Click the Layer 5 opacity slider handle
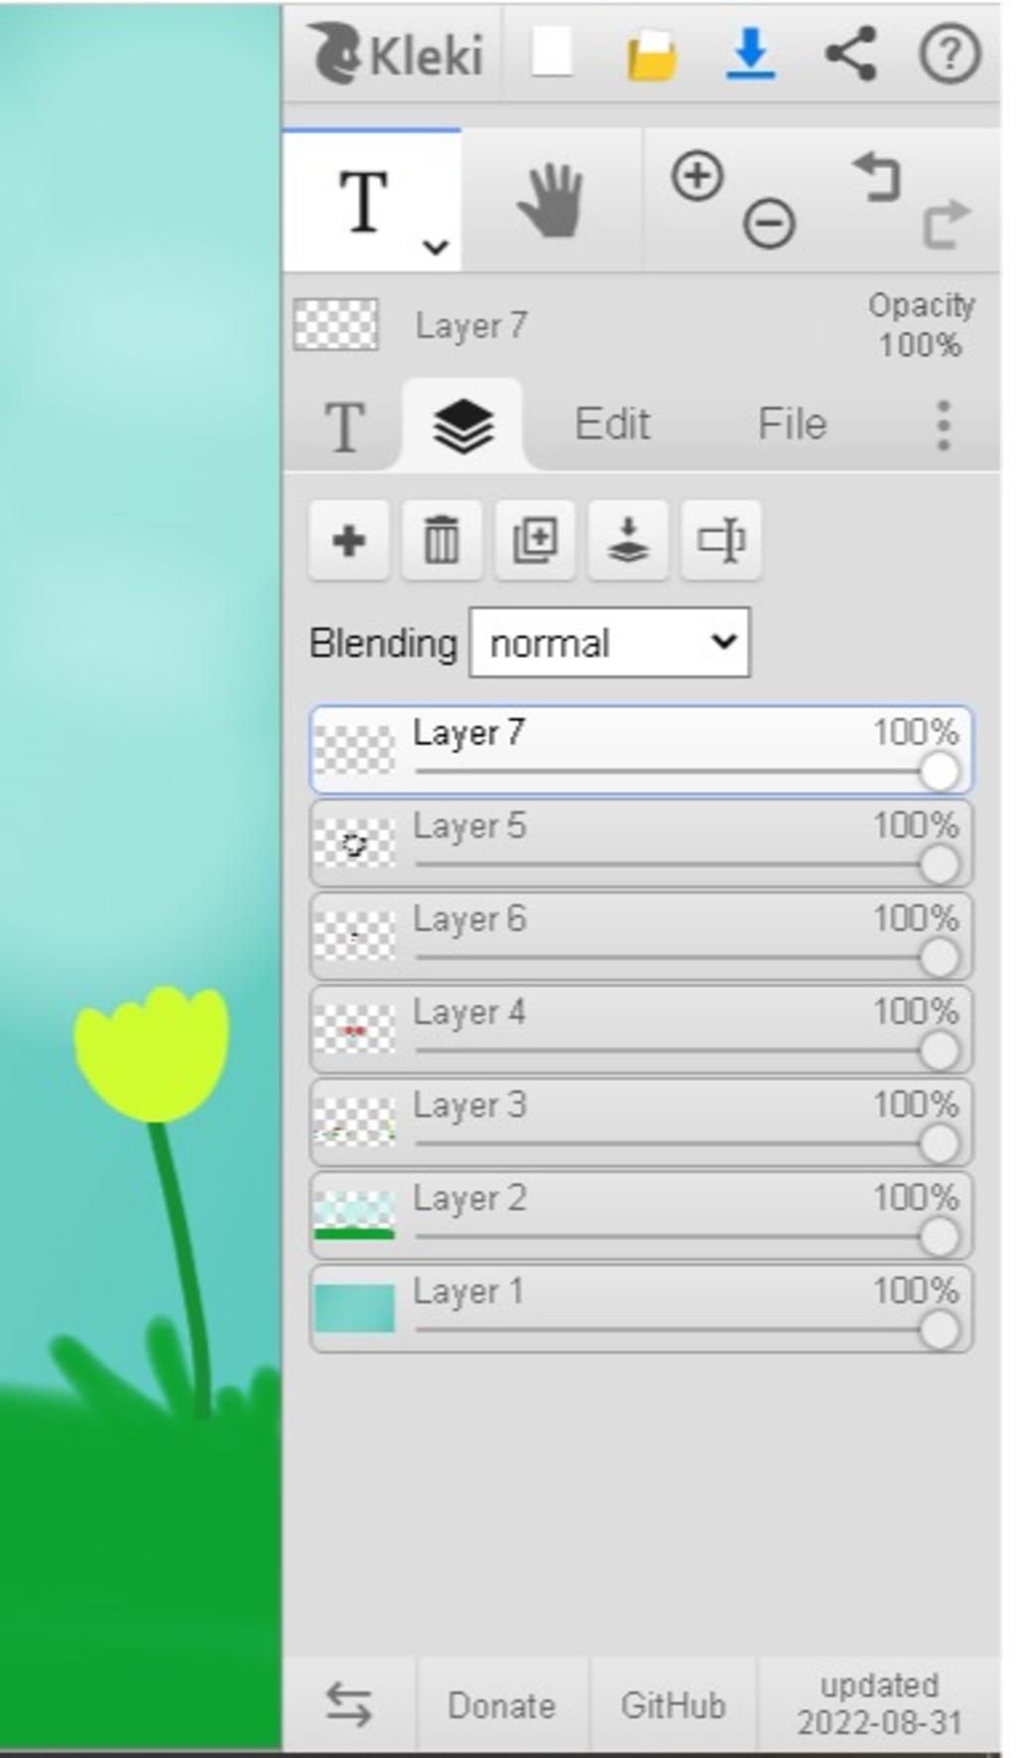 pos(939,865)
